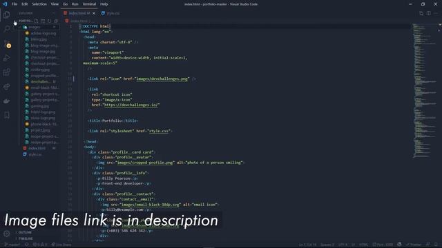Open the Live Share activity bar icon

(7, 87)
